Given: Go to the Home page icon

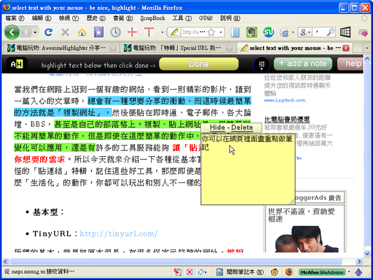Looking at the screenshot, I should pyautogui.click(x=82, y=32).
